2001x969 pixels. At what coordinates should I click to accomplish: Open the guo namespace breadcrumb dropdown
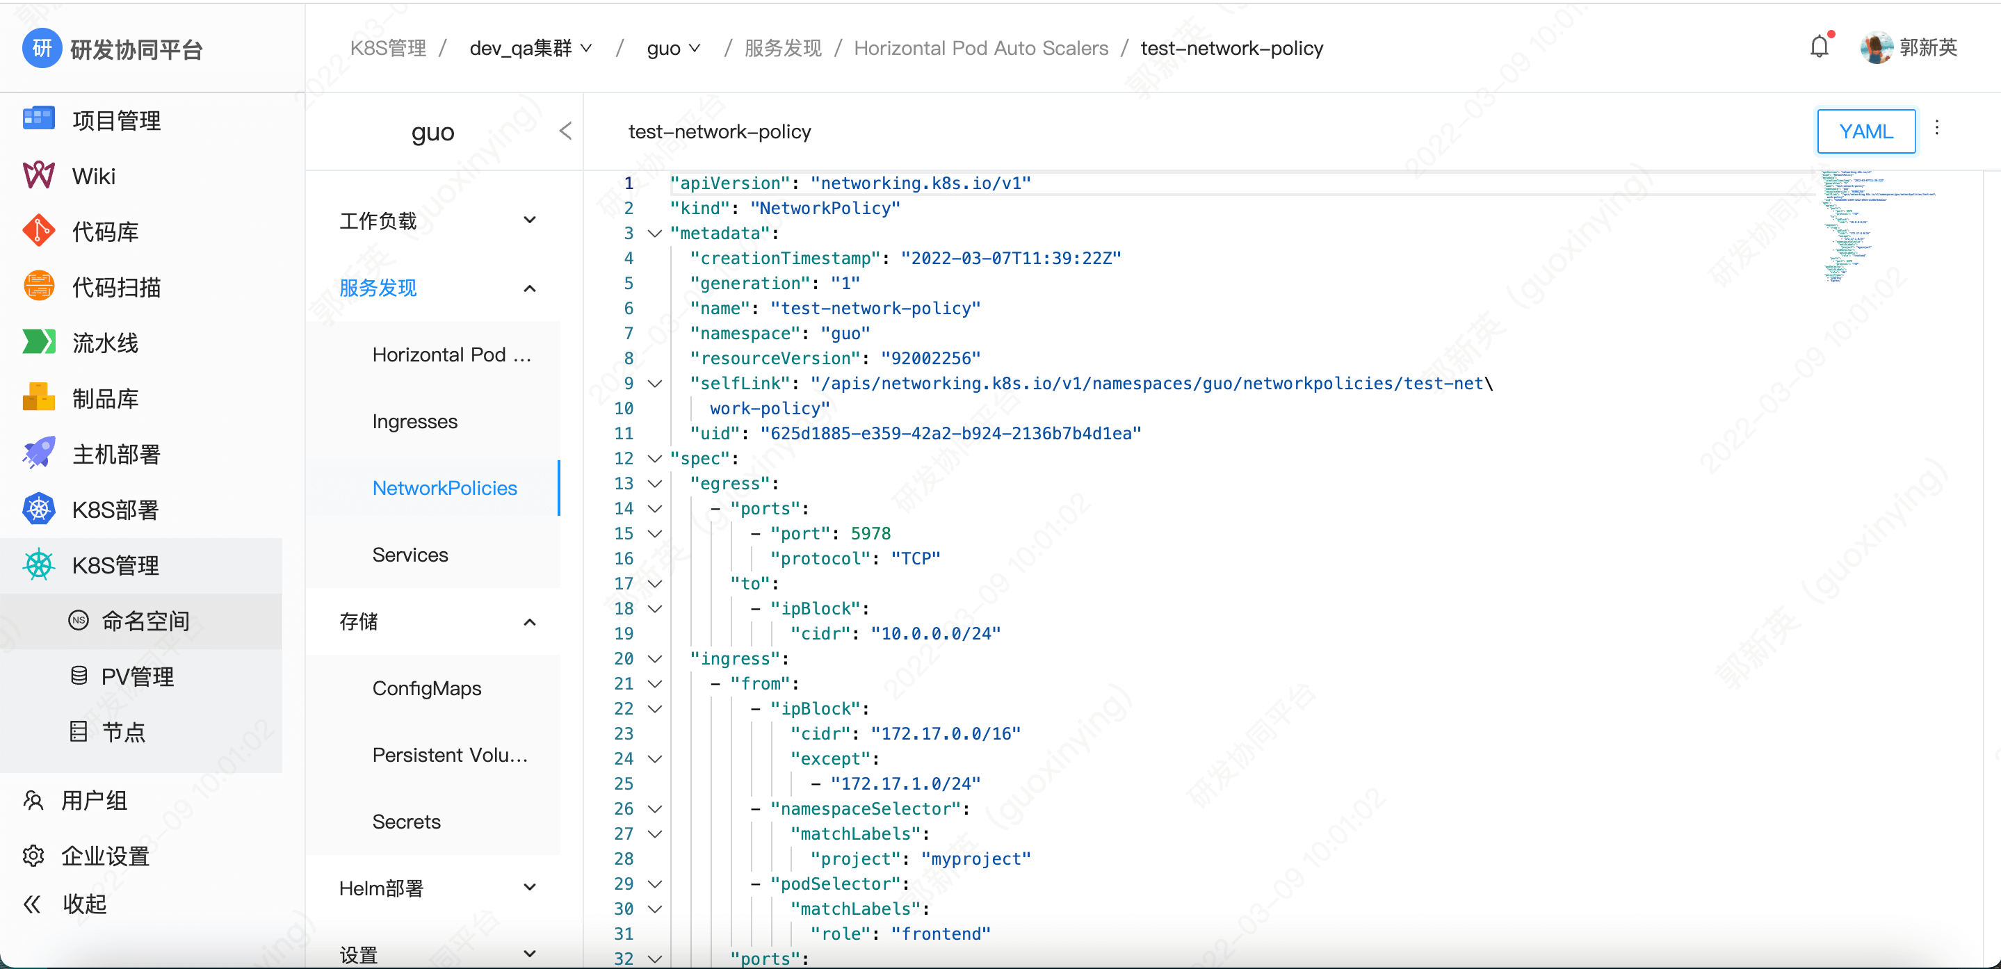(673, 48)
